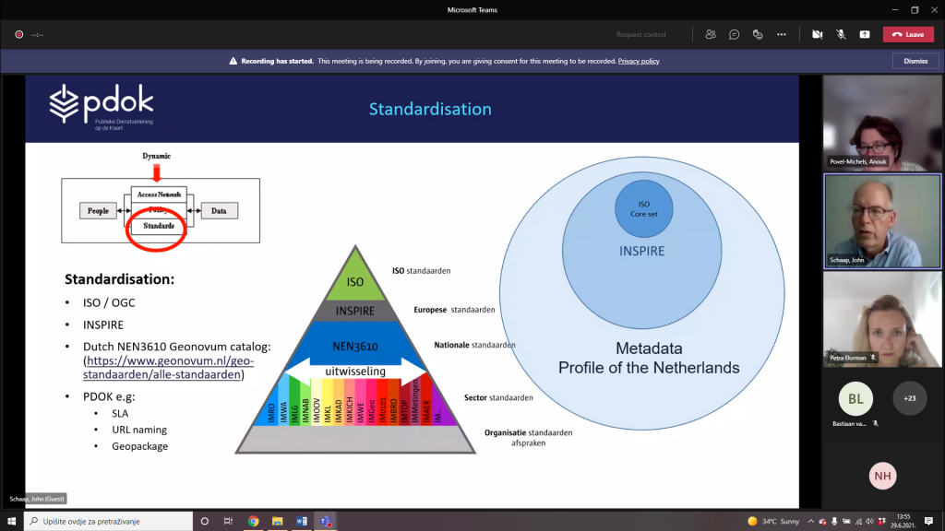Open the More actions ellipsis menu
Image resolution: width=945 pixels, height=531 pixels.
(x=782, y=34)
